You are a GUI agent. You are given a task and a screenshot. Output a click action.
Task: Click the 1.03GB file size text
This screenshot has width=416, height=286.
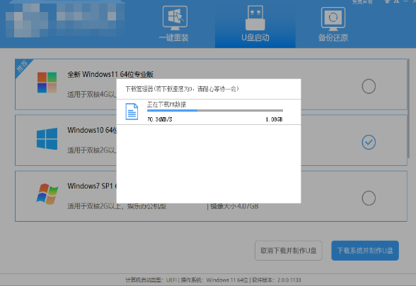274,119
